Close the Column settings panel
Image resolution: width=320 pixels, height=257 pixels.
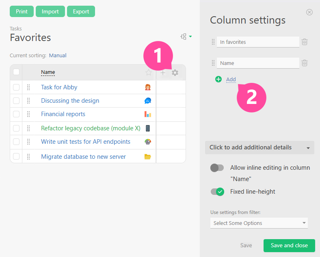pyautogui.click(x=309, y=12)
